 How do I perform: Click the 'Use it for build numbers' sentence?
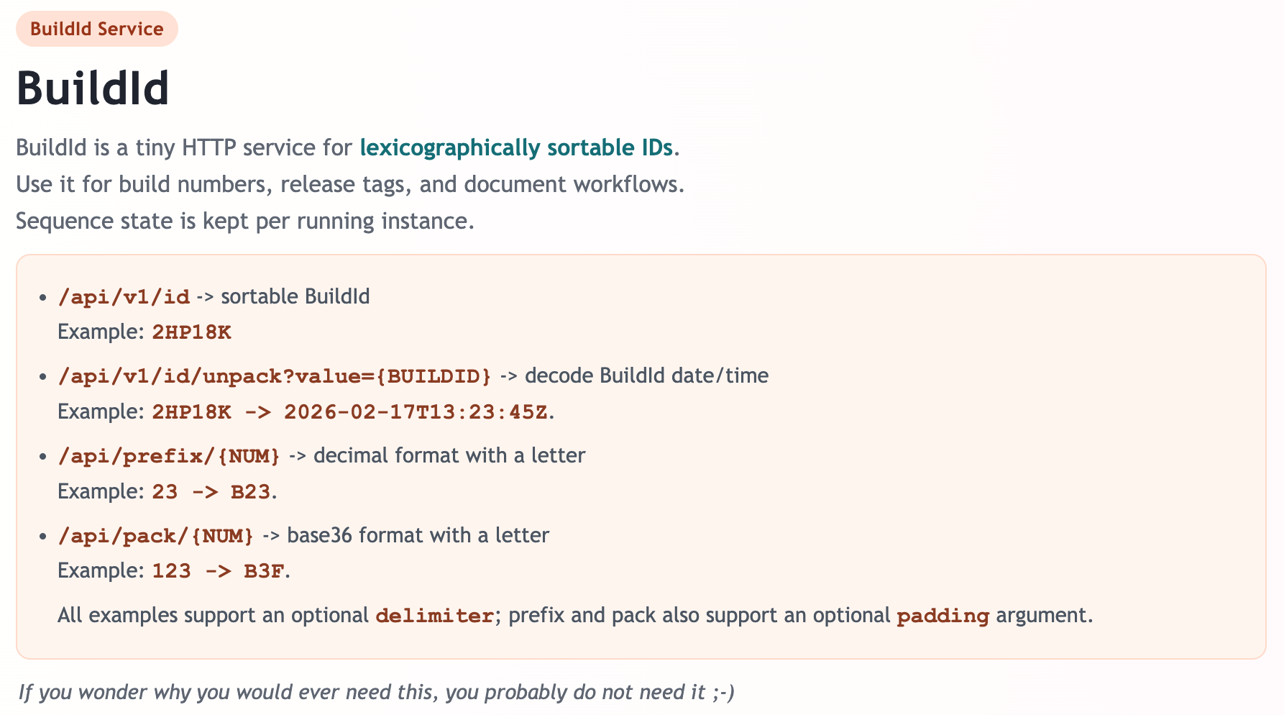click(349, 184)
